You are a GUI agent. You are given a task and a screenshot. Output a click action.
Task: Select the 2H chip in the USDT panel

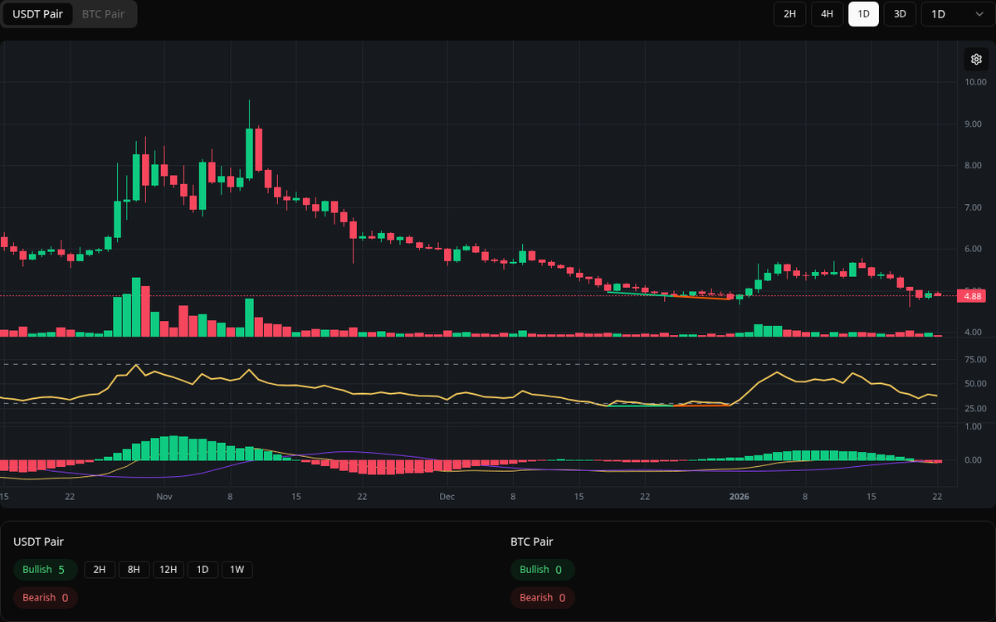click(x=100, y=570)
